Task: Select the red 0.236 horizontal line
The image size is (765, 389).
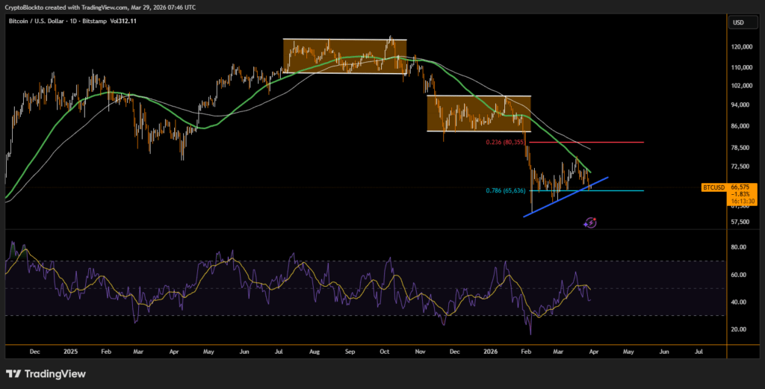Action: point(598,142)
